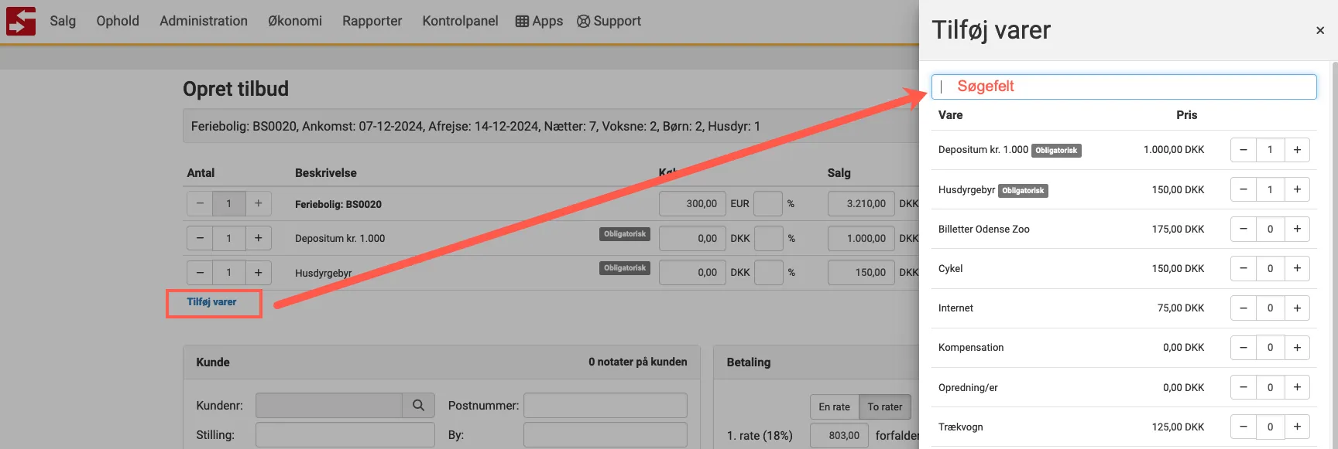Focus the Søgefelt search input
This screenshot has width=1338, height=449.
pyautogui.click(x=1123, y=87)
